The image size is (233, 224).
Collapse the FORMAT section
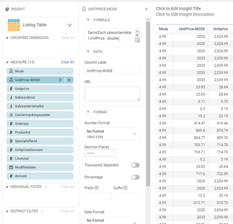click(x=88, y=112)
